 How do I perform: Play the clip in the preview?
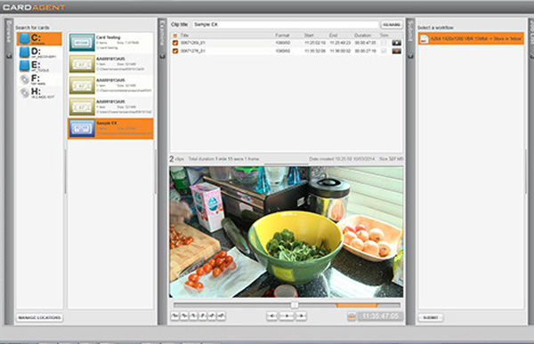click(x=287, y=316)
